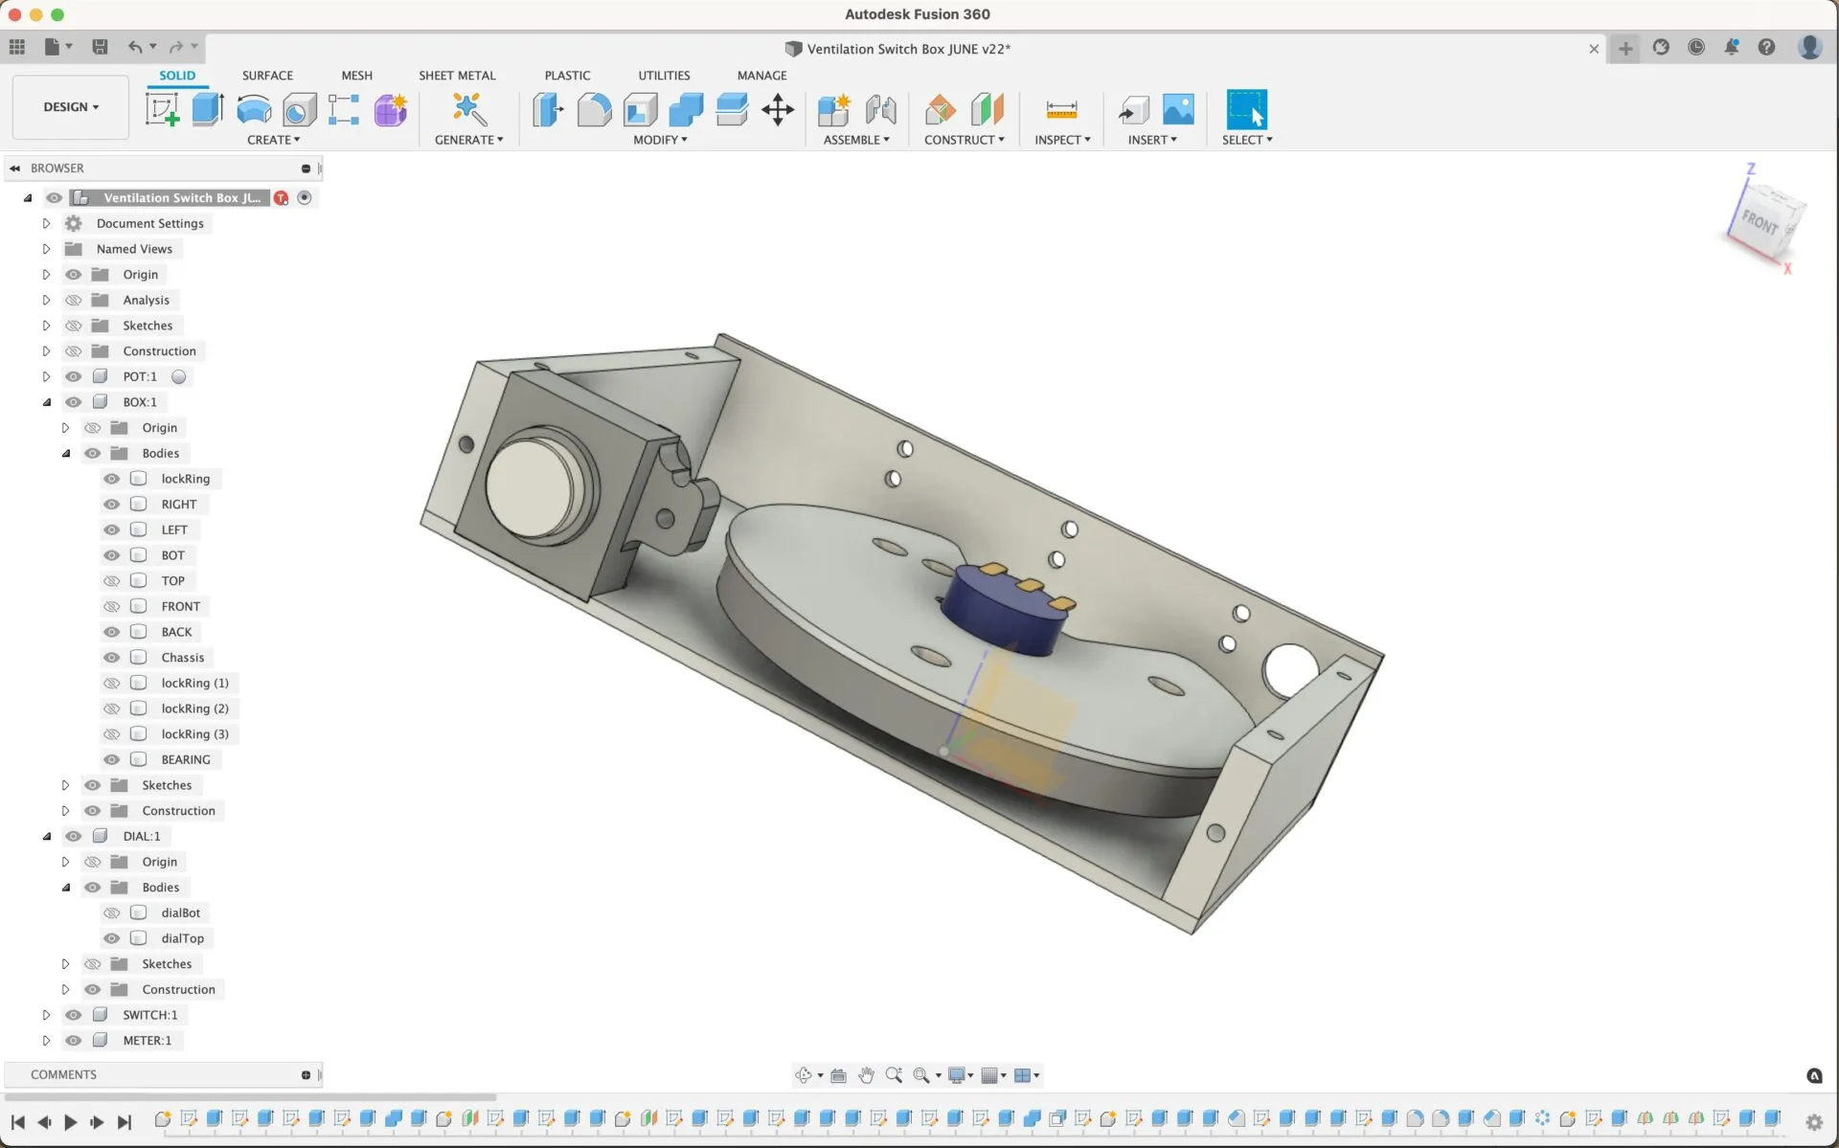Show the hidden dialBot body
The height and width of the screenshot is (1148, 1839).
coord(112,913)
